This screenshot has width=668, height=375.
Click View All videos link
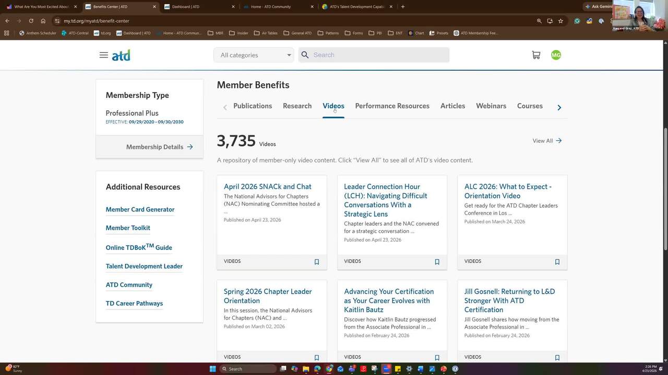click(546, 141)
